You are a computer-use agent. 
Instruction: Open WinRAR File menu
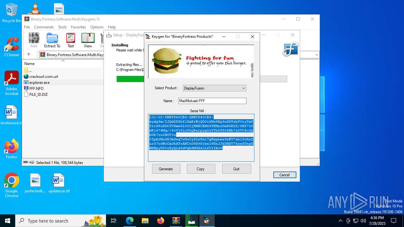(27, 27)
